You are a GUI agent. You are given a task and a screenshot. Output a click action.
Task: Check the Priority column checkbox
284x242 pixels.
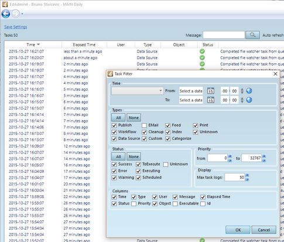(x=134, y=204)
